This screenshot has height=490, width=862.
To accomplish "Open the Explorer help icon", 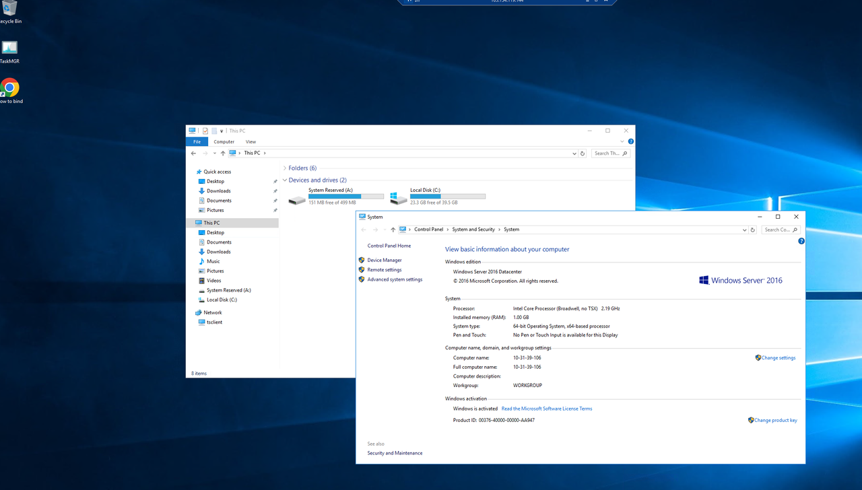I will point(631,142).
